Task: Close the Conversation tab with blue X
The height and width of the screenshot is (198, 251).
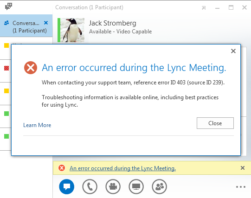Action: click(46, 23)
